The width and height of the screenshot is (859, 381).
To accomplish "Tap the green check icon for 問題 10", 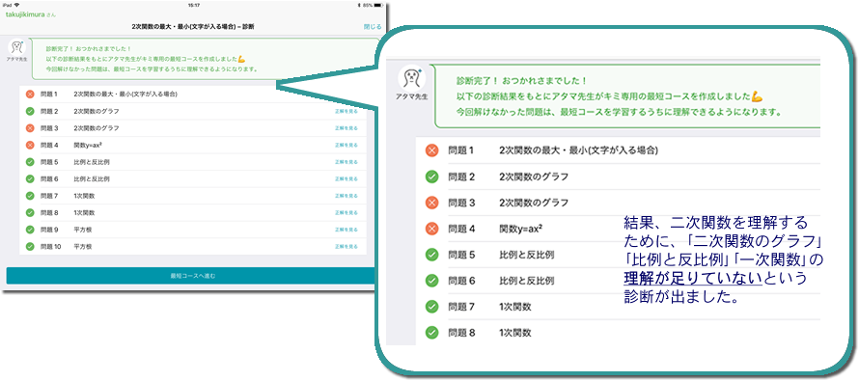I will (x=30, y=247).
